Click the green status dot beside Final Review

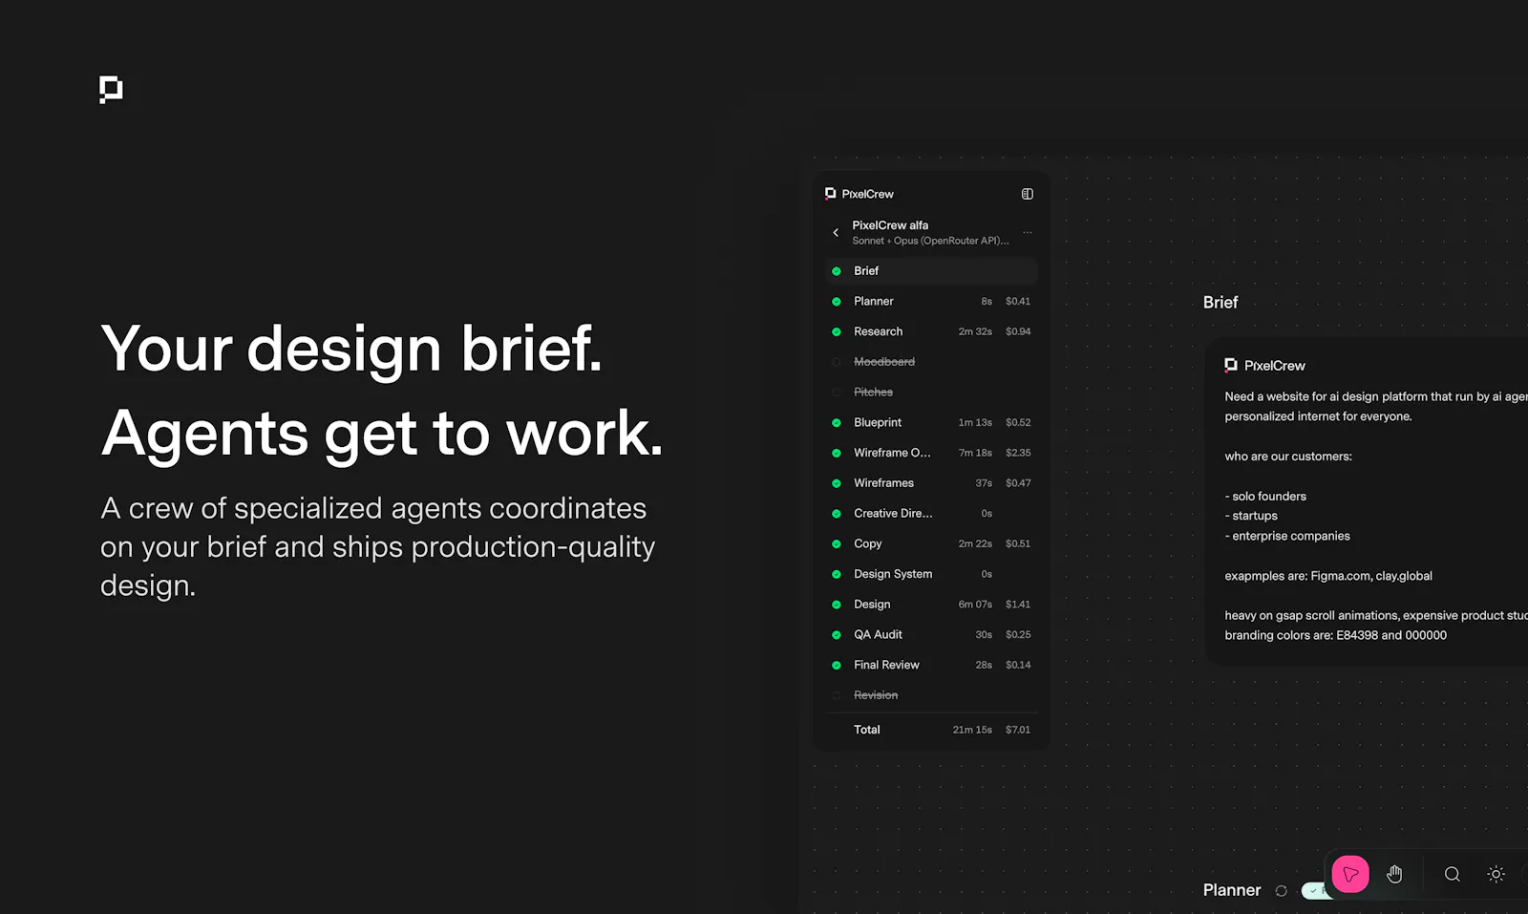tap(837, 666)
